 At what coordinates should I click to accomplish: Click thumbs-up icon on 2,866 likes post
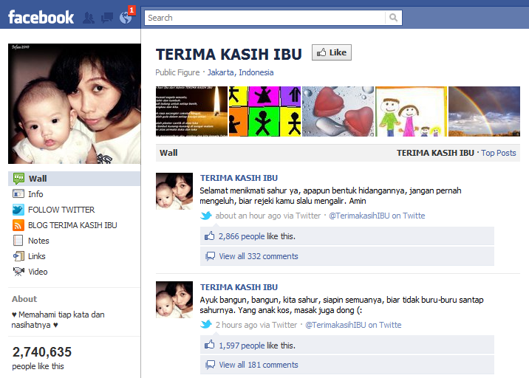(210, 236)
